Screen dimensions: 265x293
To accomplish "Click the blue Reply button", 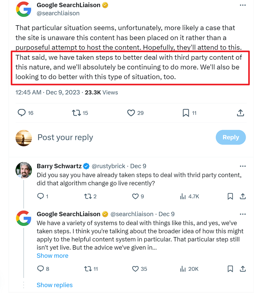I will pos(230,138).
